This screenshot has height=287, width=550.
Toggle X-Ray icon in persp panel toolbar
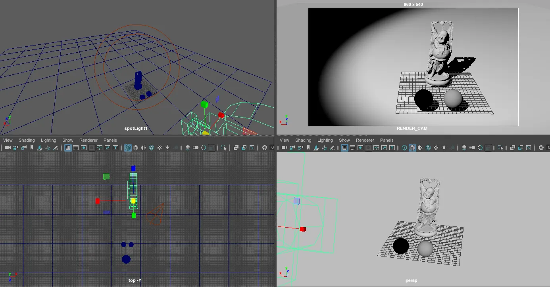[513, 148]
